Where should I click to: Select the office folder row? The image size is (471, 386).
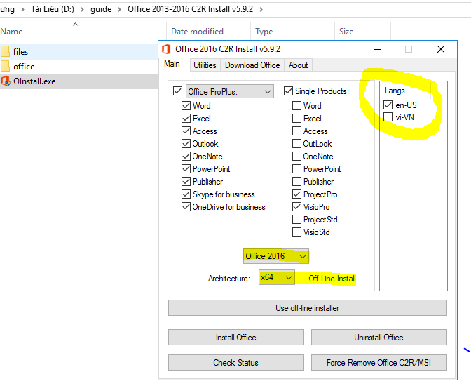pyautogui.click(x=78, y=67)
